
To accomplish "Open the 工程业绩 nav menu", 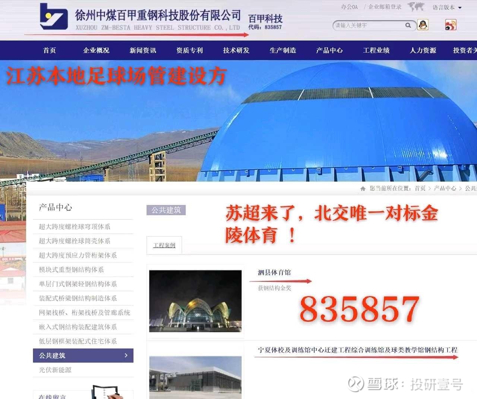I will [376, 50].
